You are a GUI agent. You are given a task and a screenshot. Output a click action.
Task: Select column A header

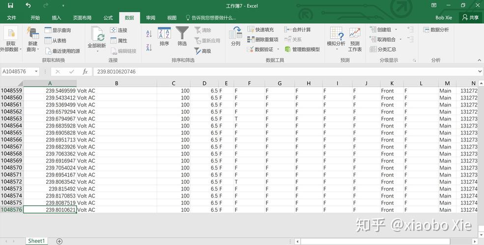[50, 83]
